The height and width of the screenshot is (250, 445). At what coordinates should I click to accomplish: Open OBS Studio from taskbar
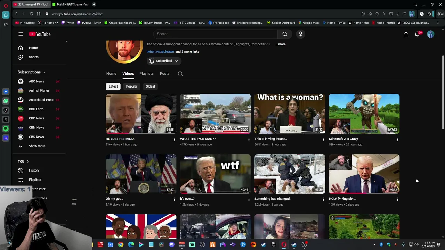(x=202, y=244)
